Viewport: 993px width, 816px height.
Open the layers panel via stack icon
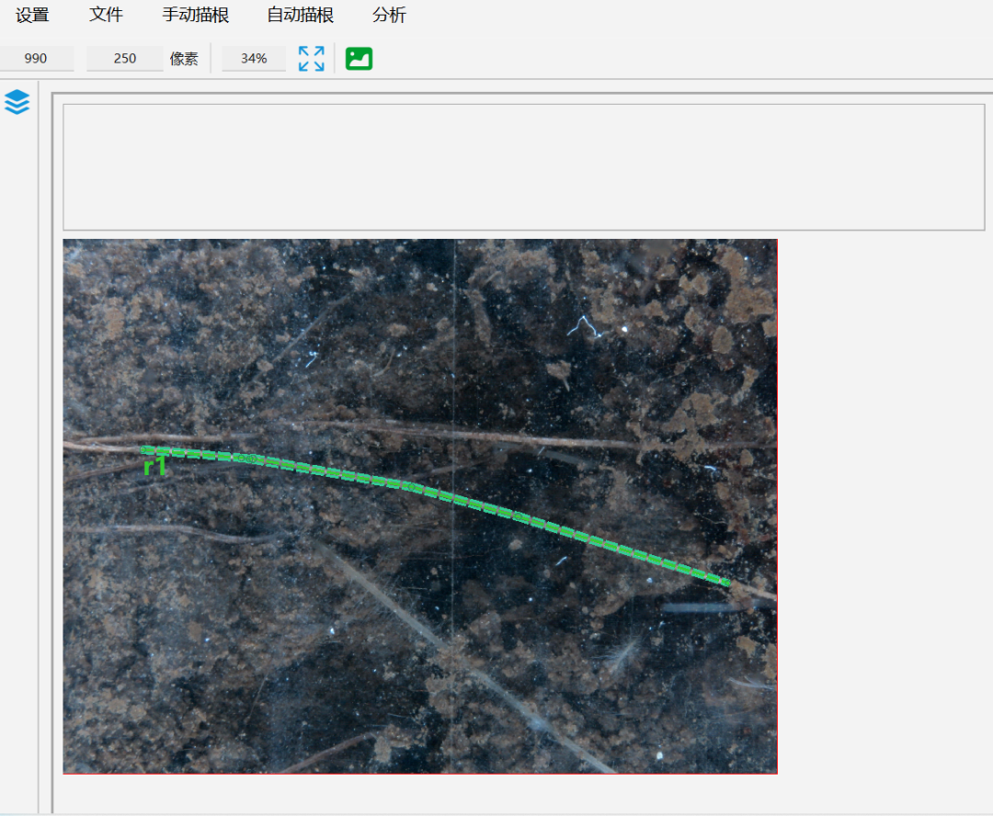tap(17, 102)
